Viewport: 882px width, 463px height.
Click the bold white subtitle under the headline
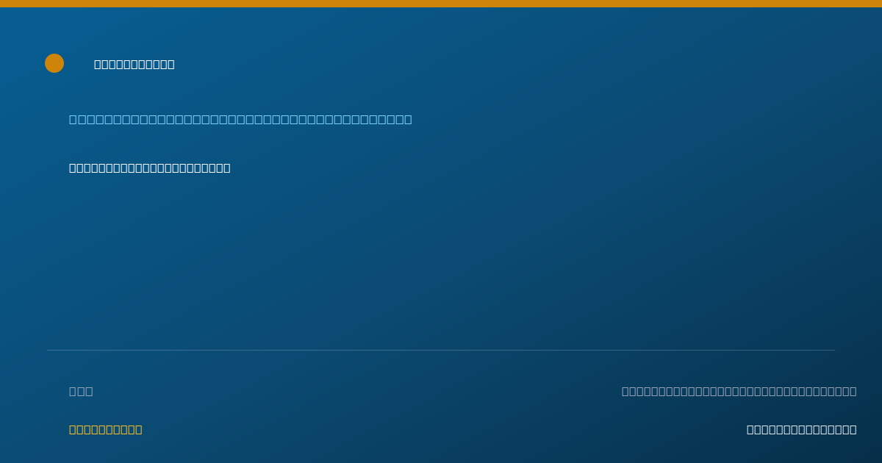(150, 168)
